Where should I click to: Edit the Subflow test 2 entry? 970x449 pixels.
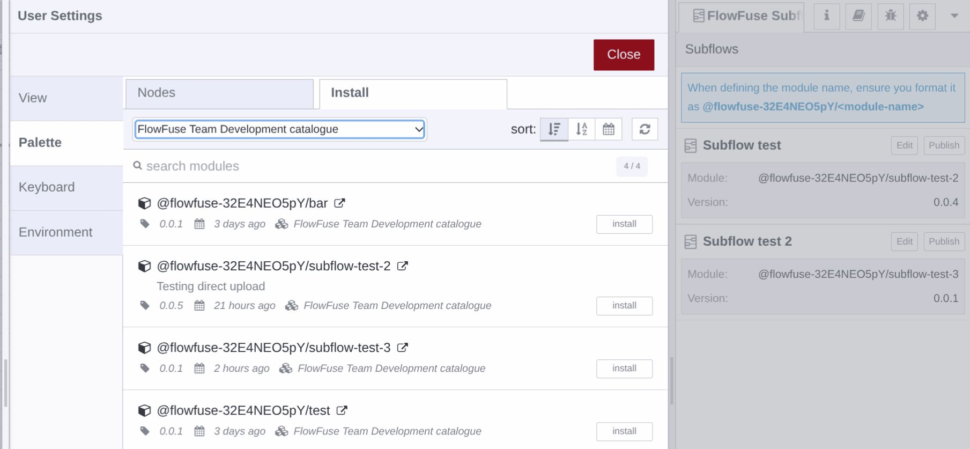click(905, 241)
